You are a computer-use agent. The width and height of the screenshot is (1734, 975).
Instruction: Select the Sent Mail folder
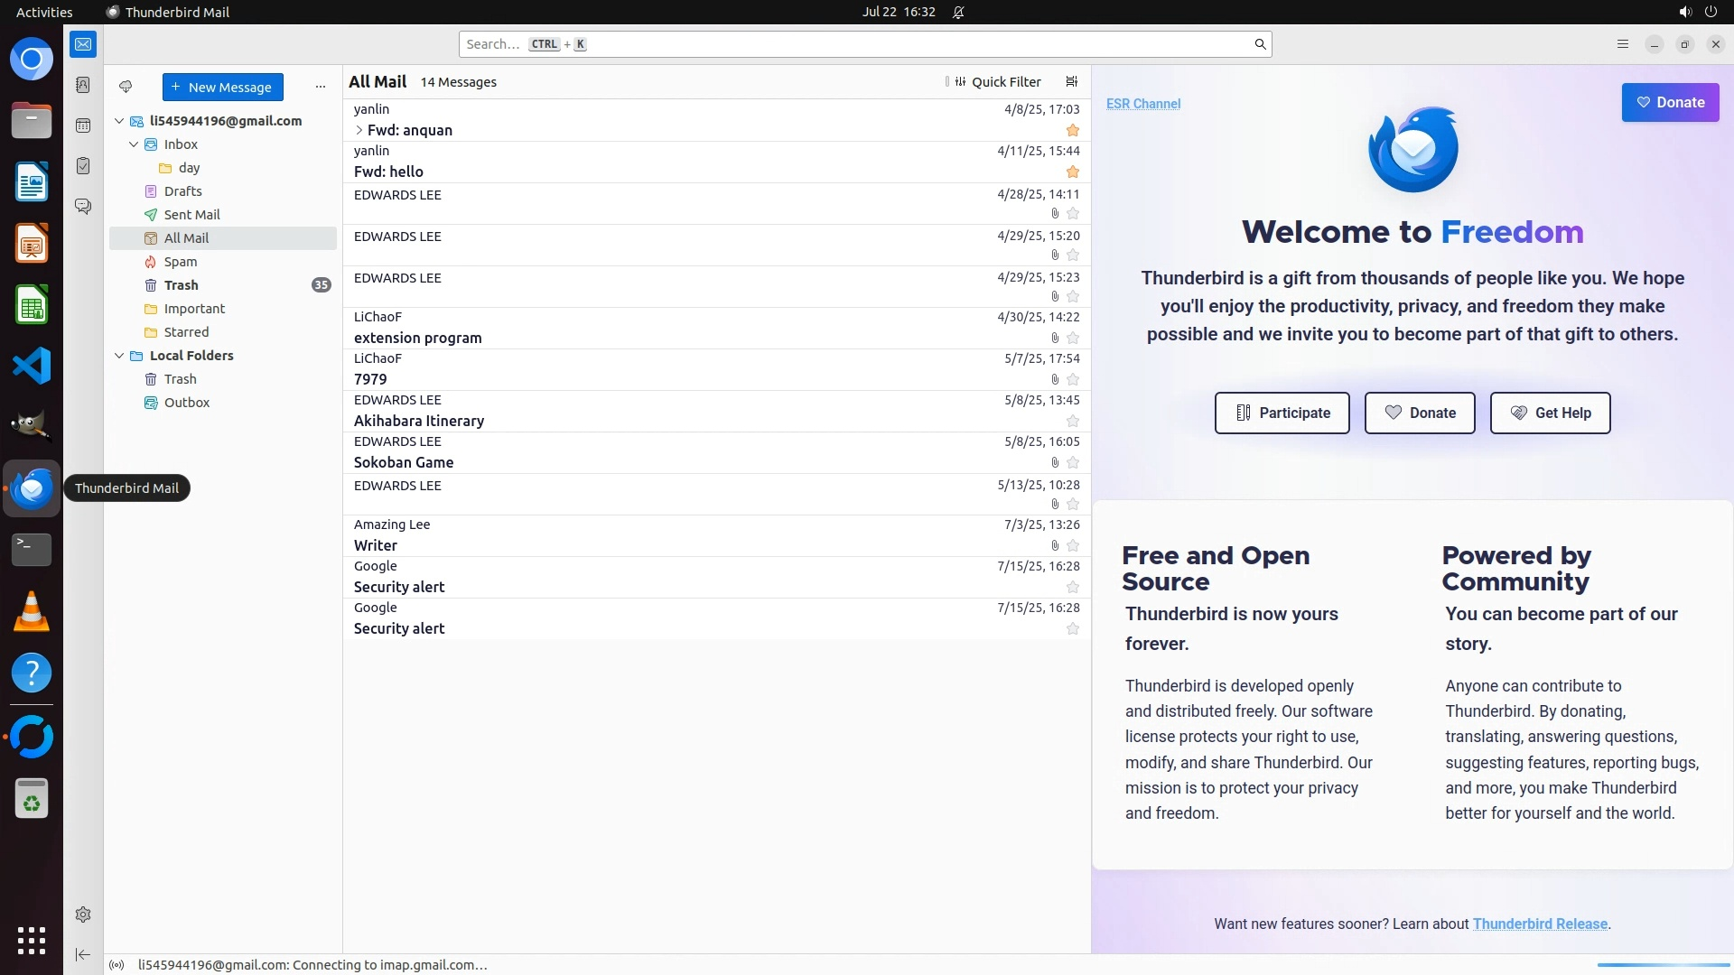coord(191,215)
